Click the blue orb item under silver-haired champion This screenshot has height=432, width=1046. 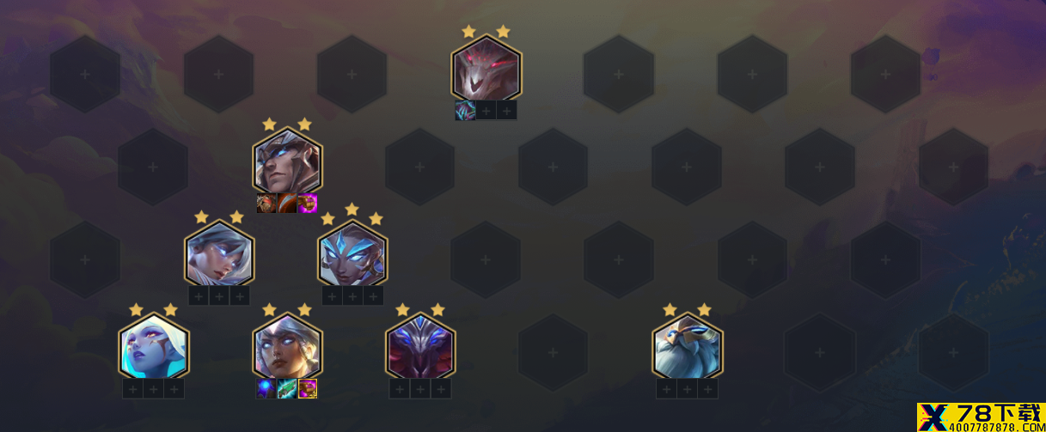pos(266,389)
